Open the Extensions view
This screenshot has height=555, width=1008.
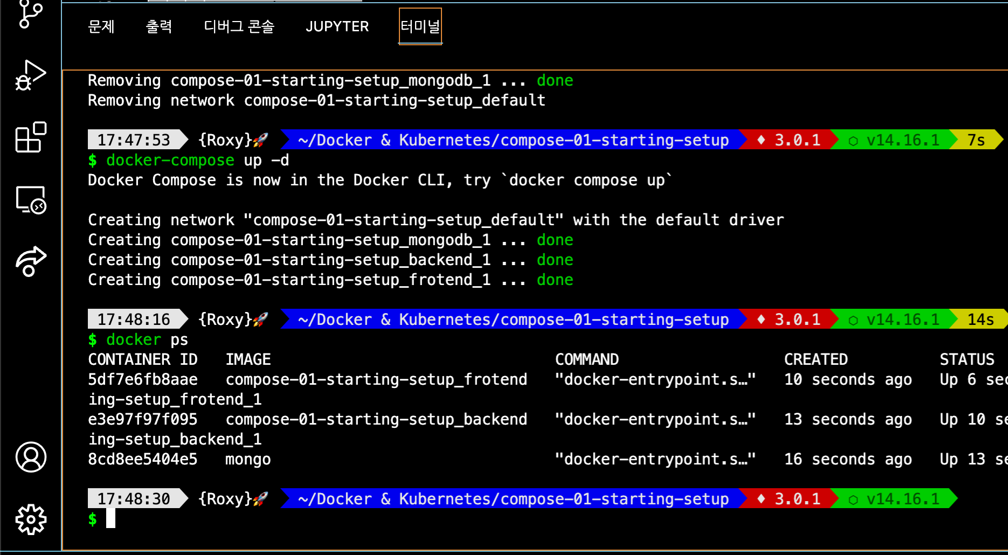coord(31,137)
